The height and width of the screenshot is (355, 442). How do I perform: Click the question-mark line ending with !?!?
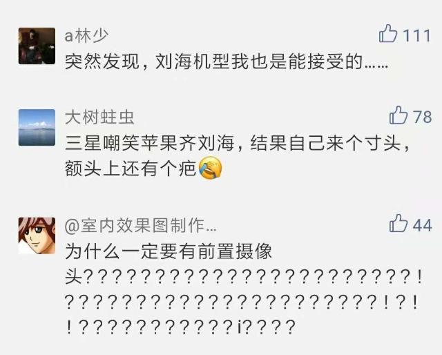[242, 303]
